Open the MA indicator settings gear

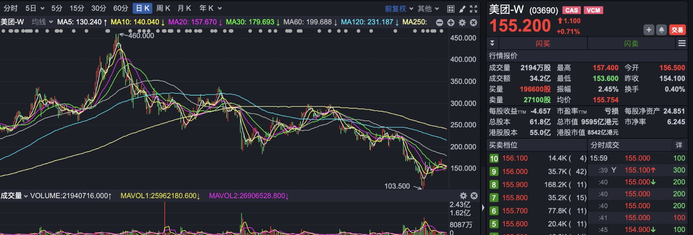coord(462,23)
